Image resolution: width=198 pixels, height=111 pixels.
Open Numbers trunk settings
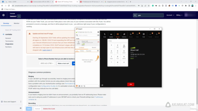click(8, 47)
